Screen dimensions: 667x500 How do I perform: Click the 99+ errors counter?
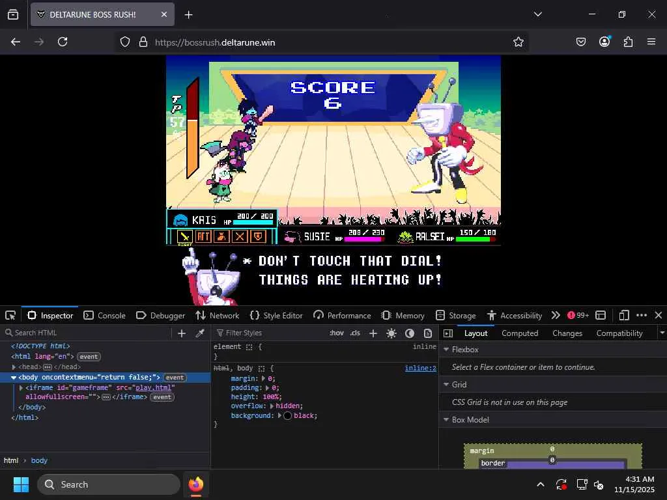pos(578,315)
